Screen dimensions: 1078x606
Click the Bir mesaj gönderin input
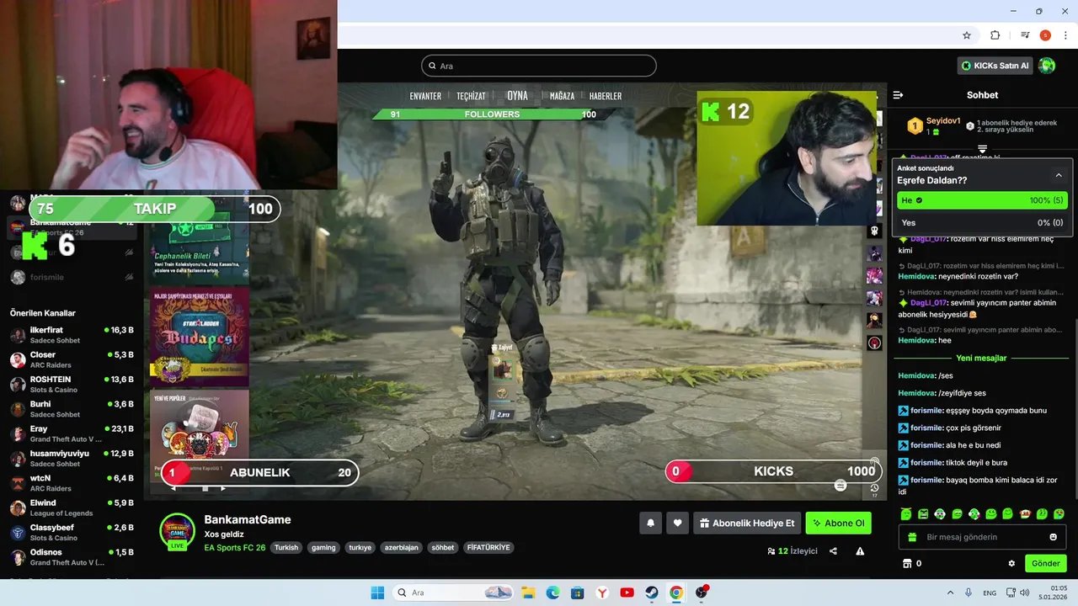(984, 537)
